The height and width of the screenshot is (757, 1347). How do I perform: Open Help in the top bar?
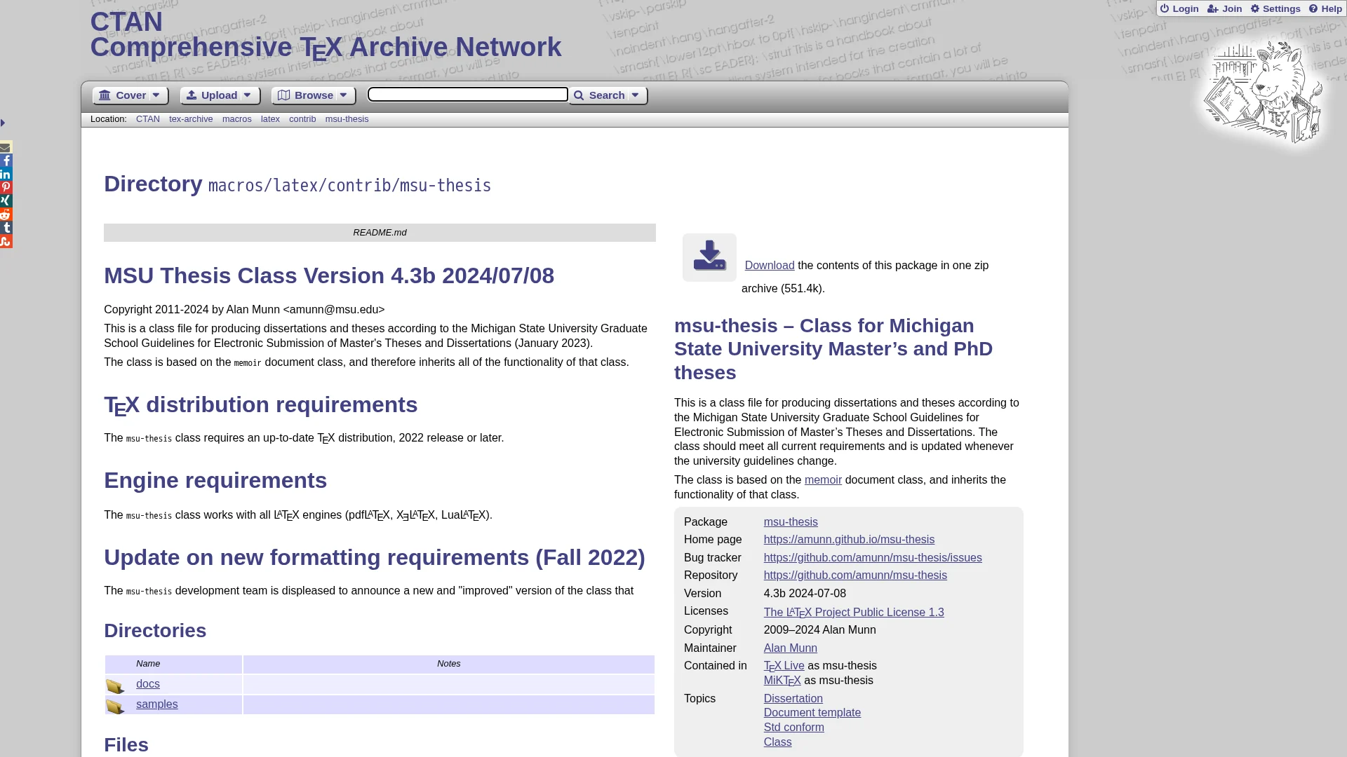point(1325,8)
